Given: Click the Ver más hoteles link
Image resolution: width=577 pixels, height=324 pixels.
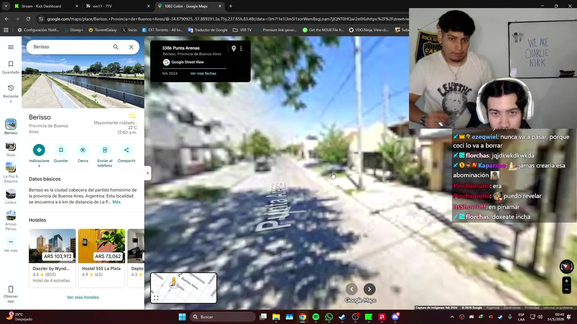Looking at the screenshot, I should coord(83,297).
